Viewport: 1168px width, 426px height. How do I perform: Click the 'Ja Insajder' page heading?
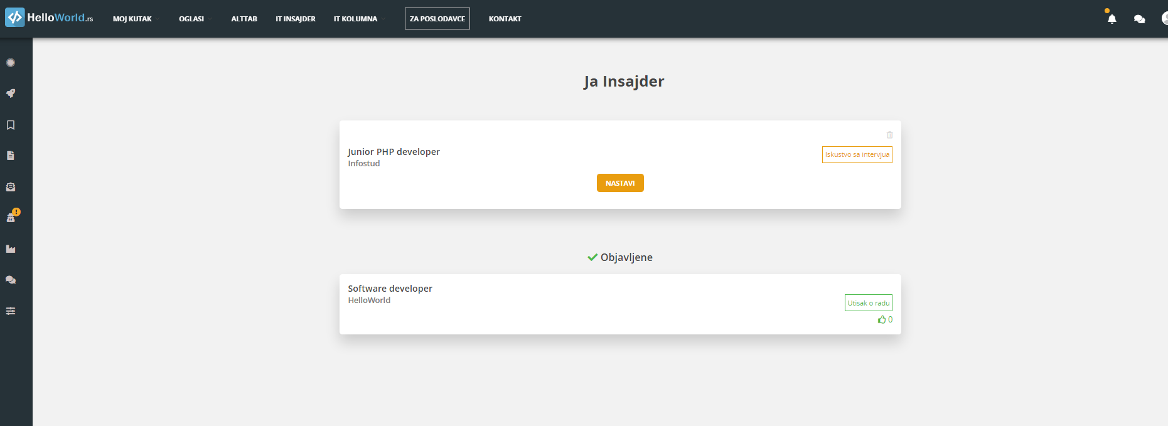coord(624,82)
